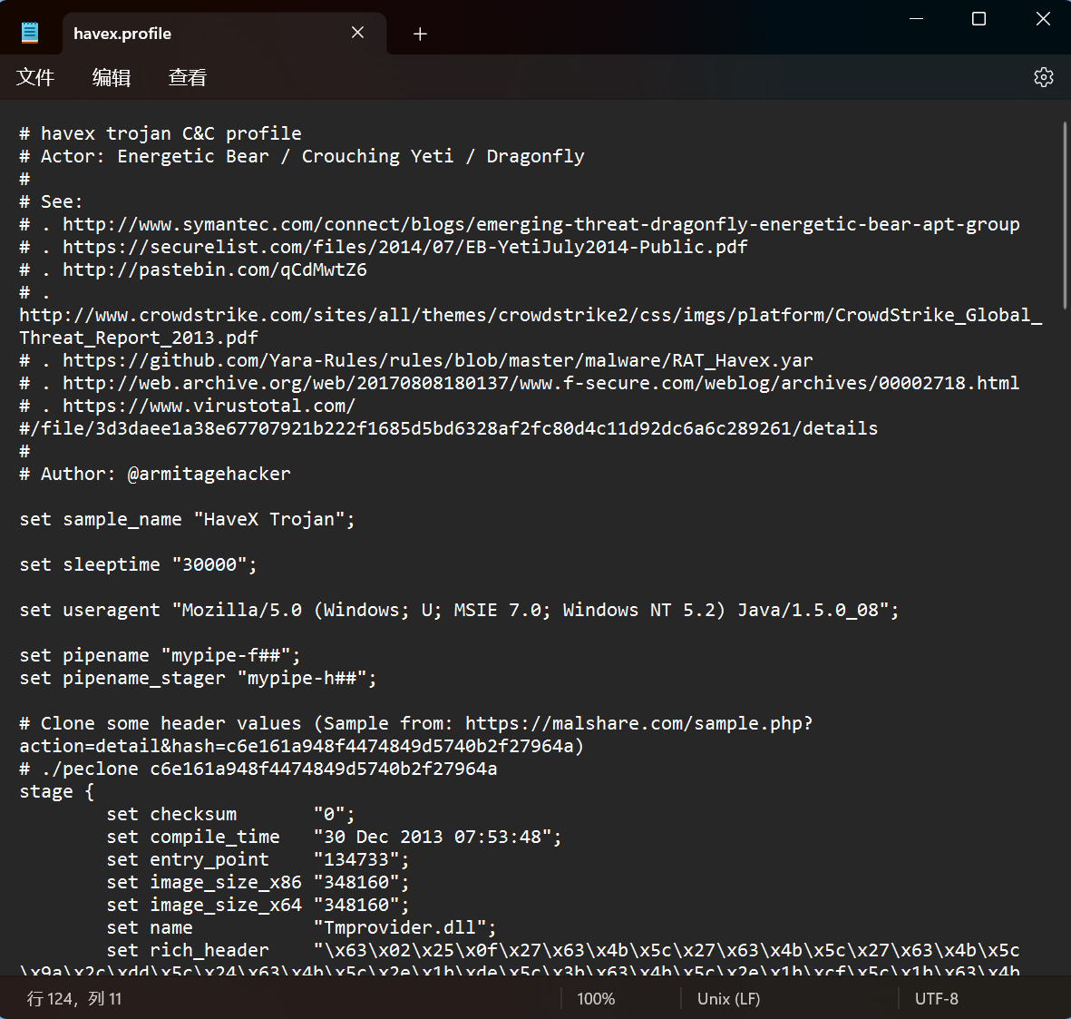Click the text "# havex trojan C&C profile"
This screenshot has height=1019, width=1071.
click(161, 133)
